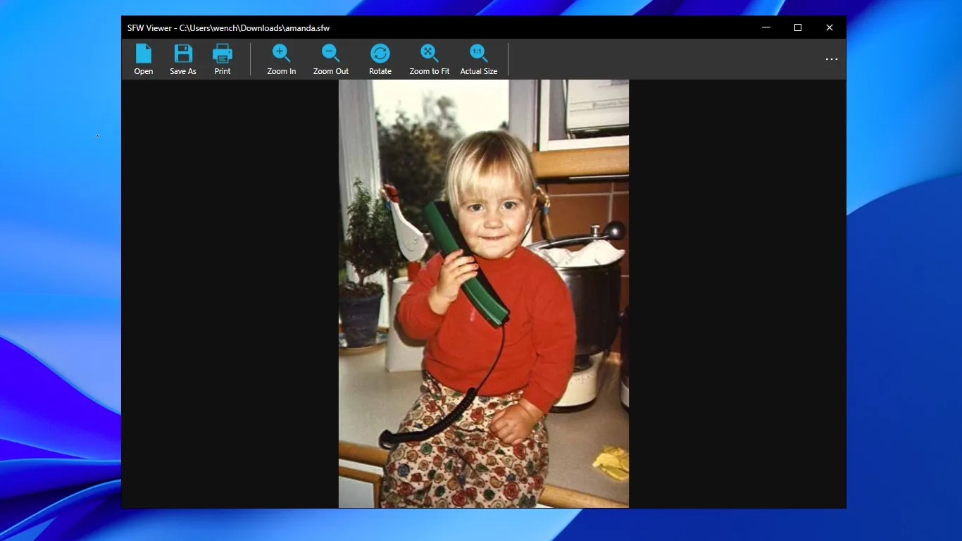
Task: Click the 'Rotate' text label
Action: point(380,71)
